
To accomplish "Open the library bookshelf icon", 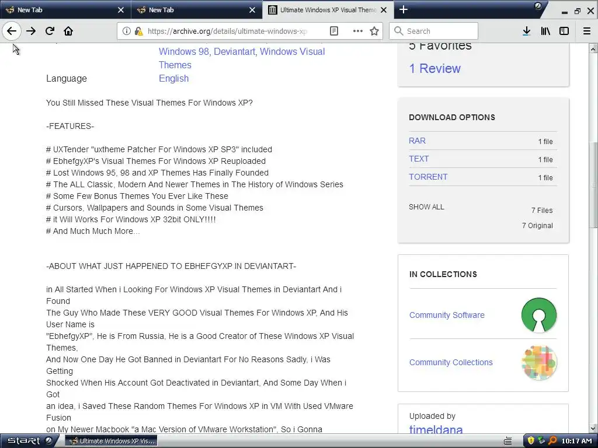I will [x=545, y=31].
